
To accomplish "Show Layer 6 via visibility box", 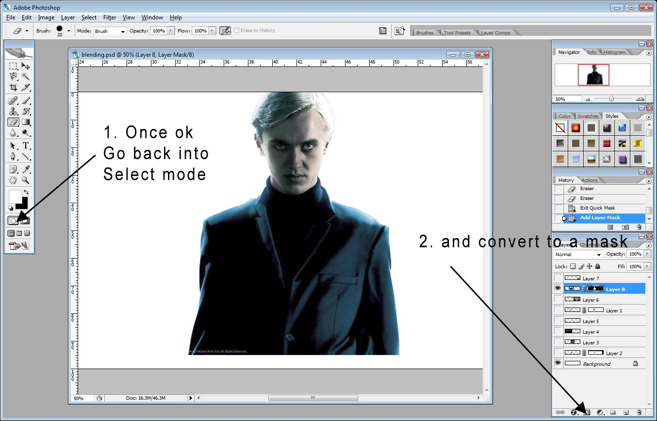I will click(558, 299).
